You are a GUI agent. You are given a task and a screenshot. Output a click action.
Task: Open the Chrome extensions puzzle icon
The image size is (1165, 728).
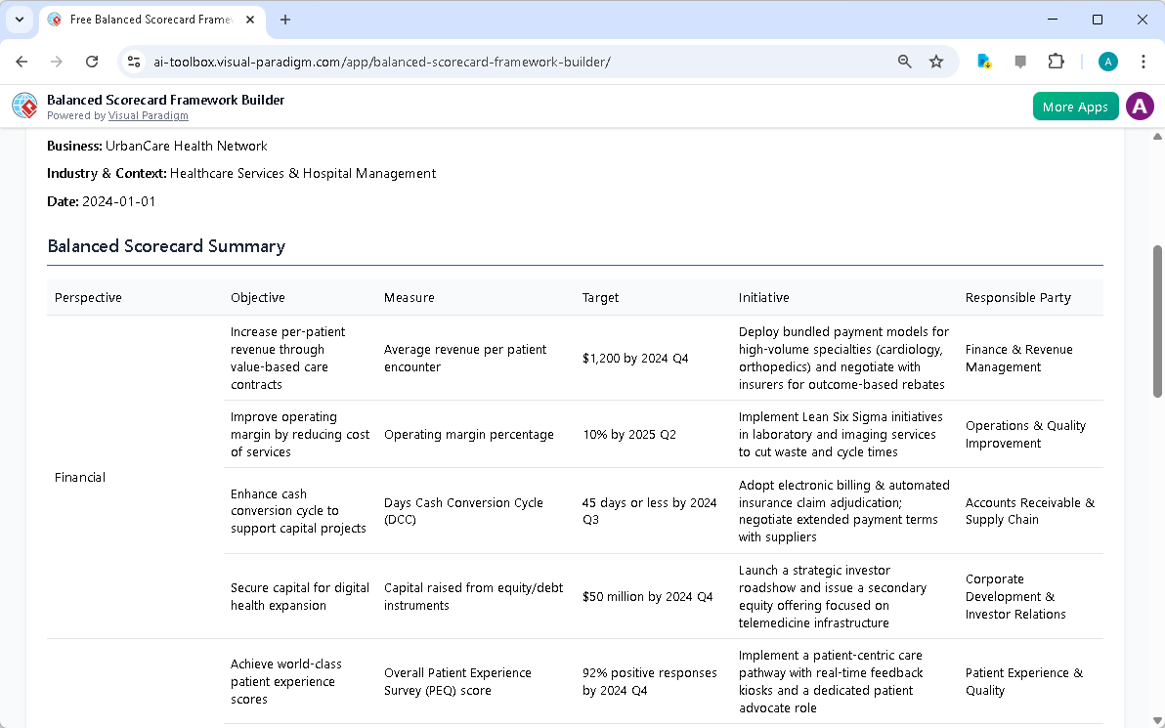(1056, 61)
